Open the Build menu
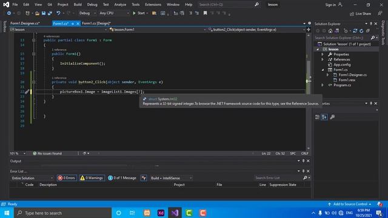Image resolution: width=388 pixels, height=218 pixels. tap(78, 4)
